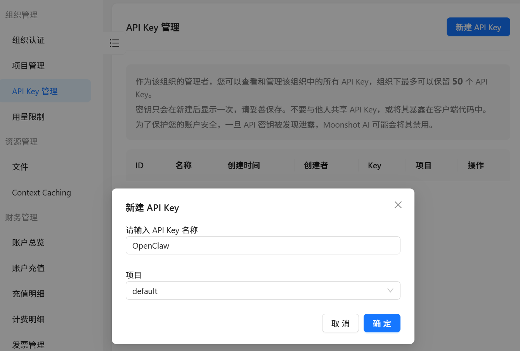Open 计费明细 menu entry
The height and width of the screenshot is (351, 520).
pyautogui.click(x=28, y=320)
